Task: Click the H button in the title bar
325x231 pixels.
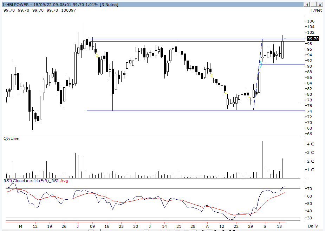Action: tap(307, 5)
